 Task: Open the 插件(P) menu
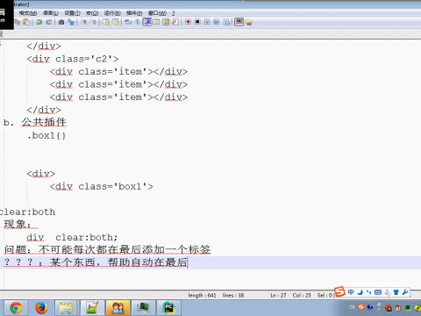click(134, 13)
